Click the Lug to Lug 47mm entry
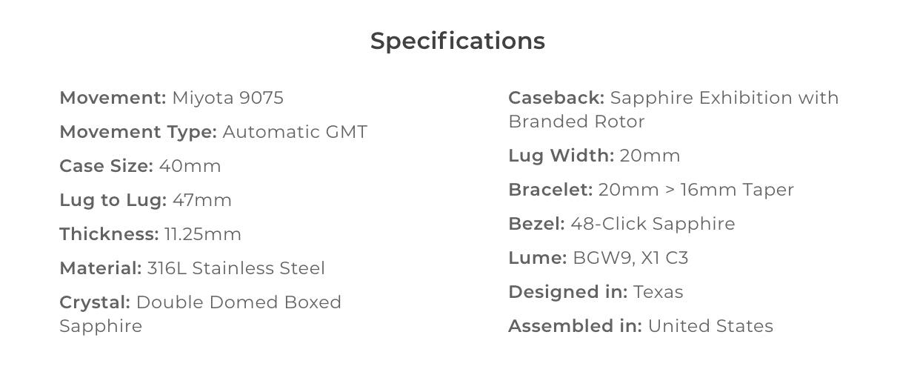The image size is (917, 372). point(145,200)
